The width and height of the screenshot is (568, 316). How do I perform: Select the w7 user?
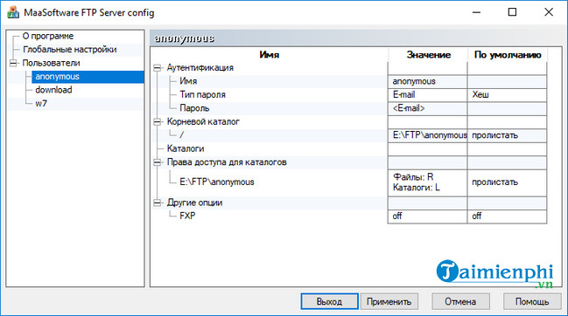tap(41, 103)
